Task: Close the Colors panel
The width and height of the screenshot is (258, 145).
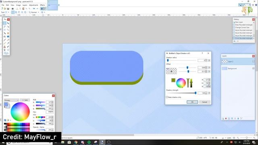Action: 53,95
